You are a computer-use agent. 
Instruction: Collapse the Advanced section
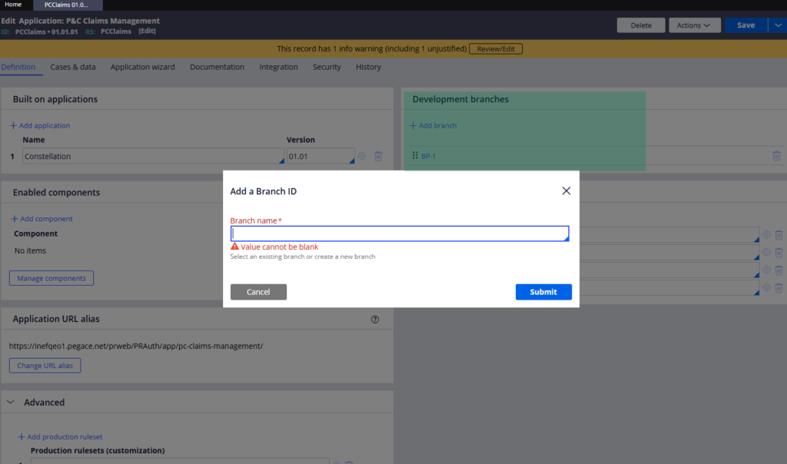(x=11, y=403)
